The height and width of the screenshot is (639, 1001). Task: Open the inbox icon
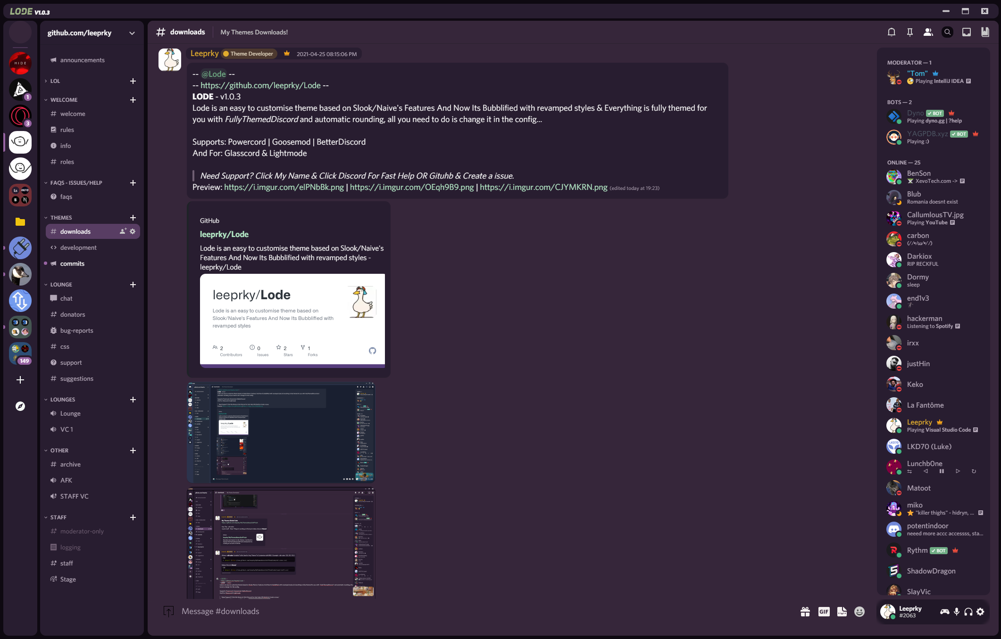tap(966, 32)
